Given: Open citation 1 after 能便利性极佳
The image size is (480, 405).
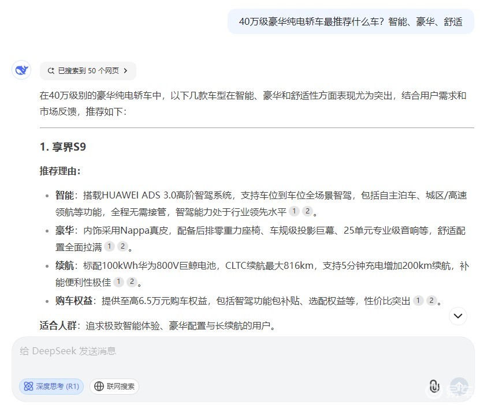Looking at the screenshot, I should tap(118, 282).
